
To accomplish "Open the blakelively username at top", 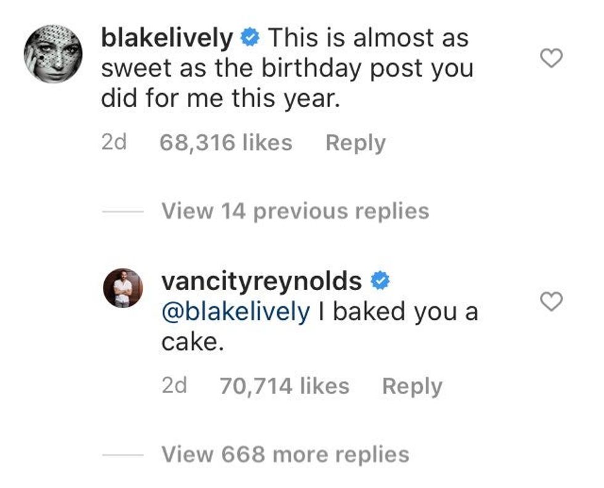I will (x=166, y=38).
